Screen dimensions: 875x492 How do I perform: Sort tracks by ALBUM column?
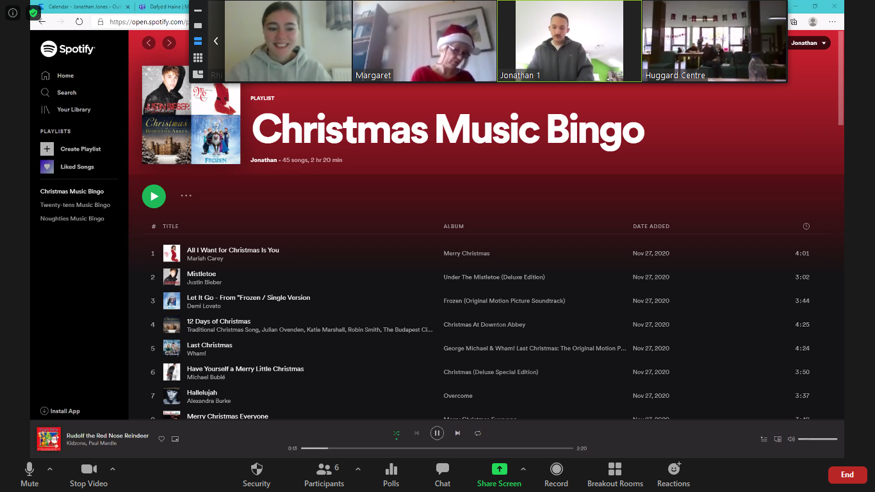454,226
